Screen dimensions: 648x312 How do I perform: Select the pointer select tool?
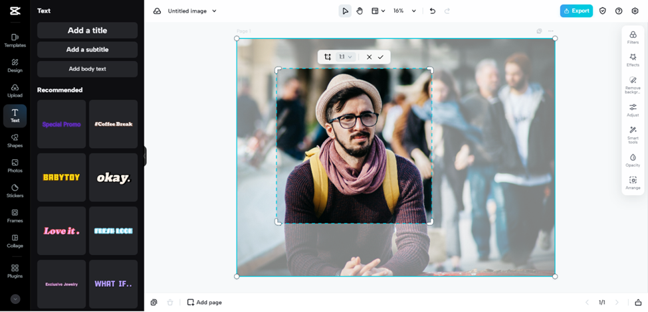pyautogui.click(x=345, y=11)
